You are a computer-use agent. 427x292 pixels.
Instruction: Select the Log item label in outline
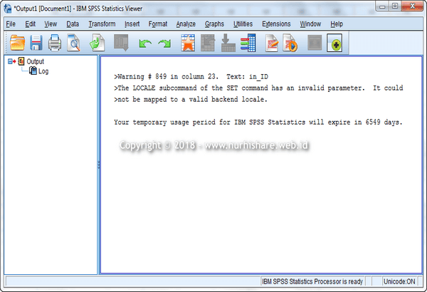(x=43, y=71)
